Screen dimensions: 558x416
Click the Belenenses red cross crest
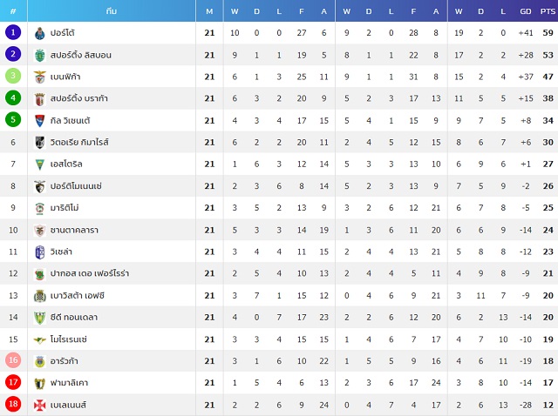pos(39,405)
